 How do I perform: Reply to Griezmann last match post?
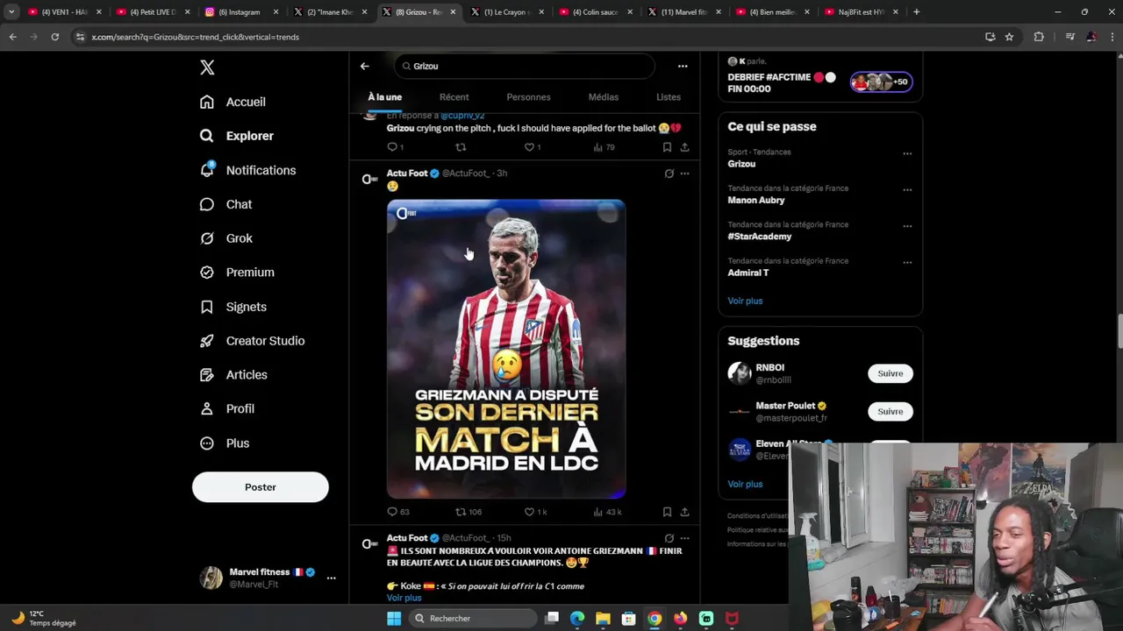click(x=398, y=512)
